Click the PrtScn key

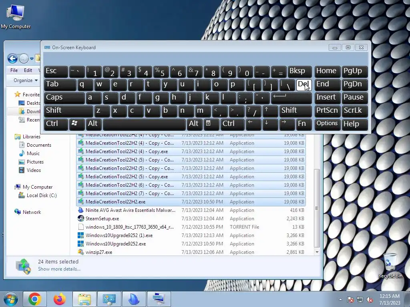(x=328, y=111)
